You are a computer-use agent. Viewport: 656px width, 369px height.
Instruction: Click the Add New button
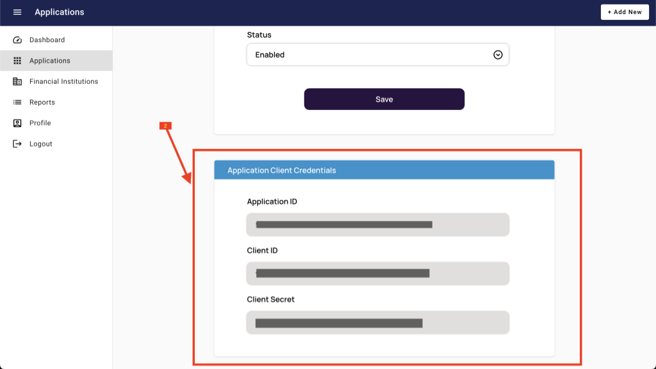tap(625, 12)
